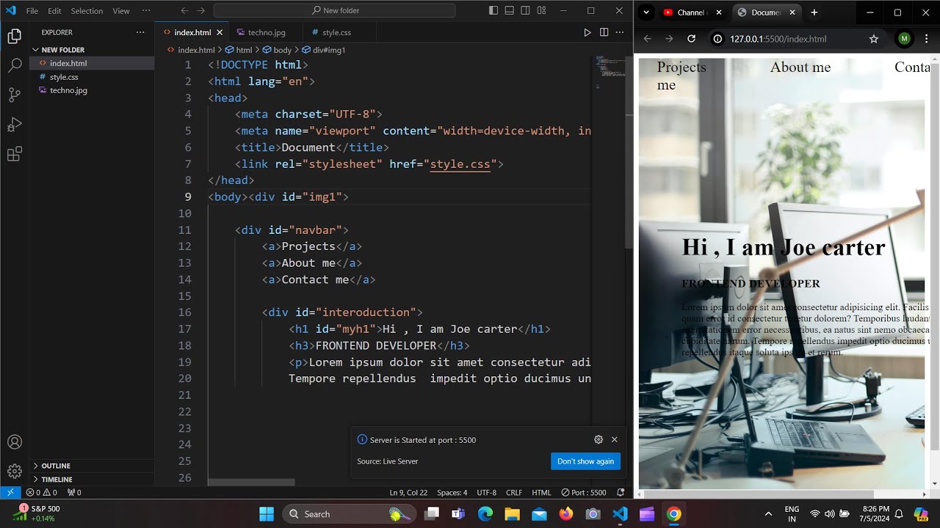
Task: Open Customize Layout icon in title bar
Action: tap(542, 11)
